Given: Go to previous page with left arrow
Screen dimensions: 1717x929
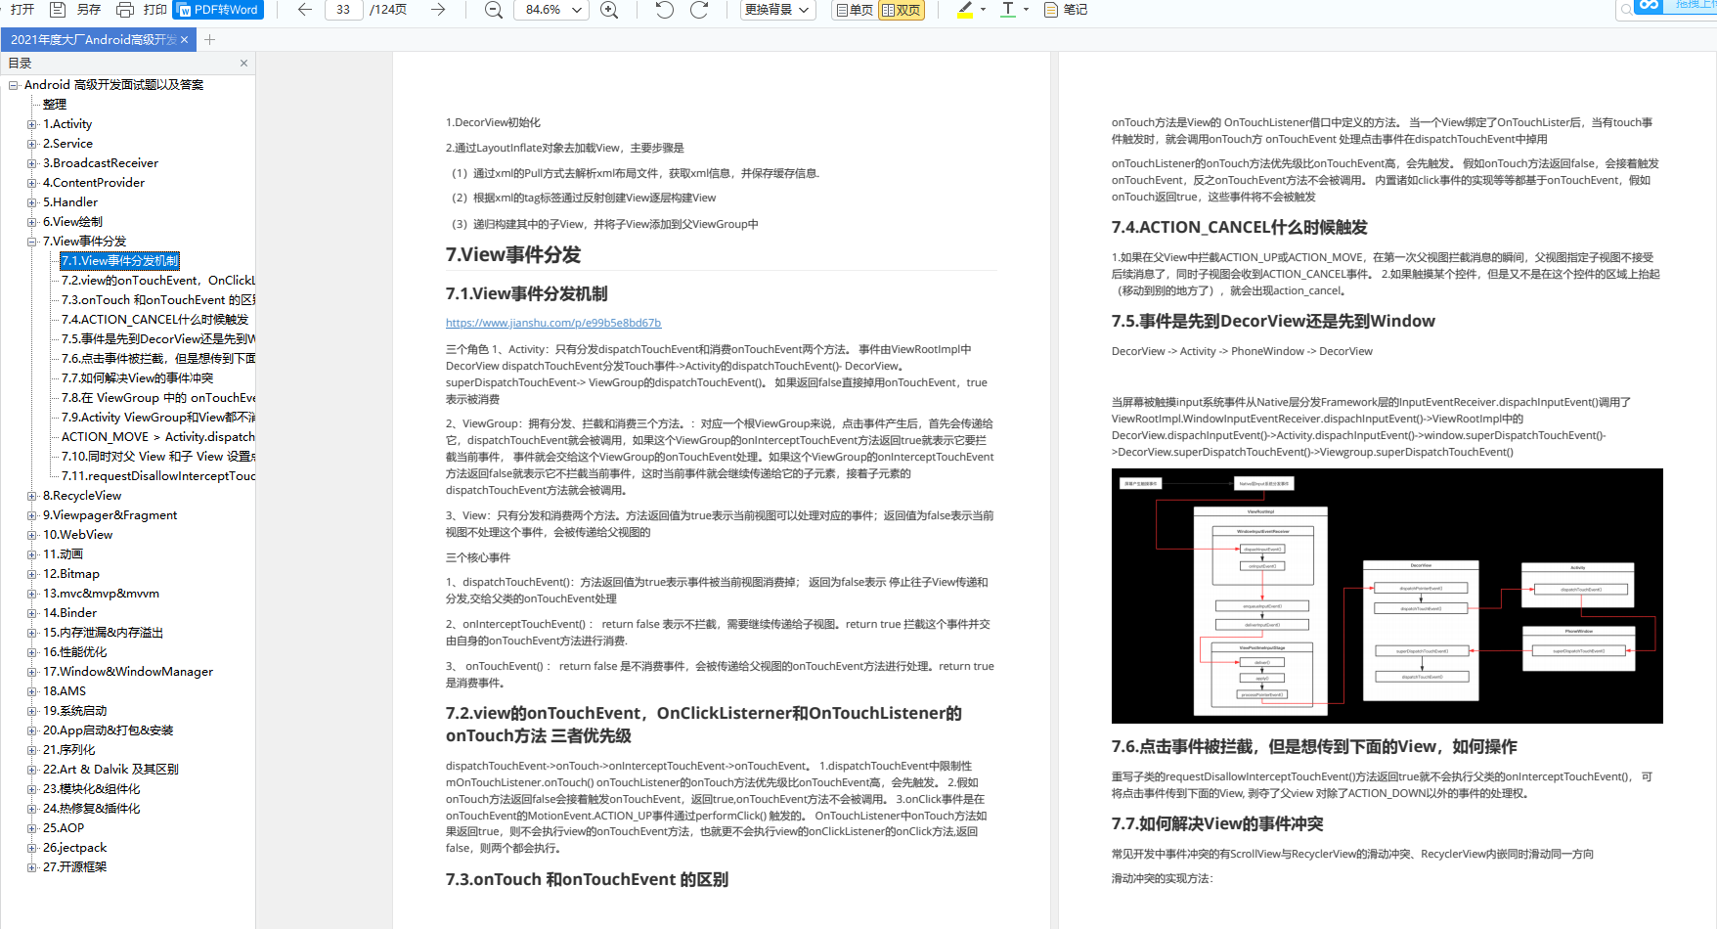Looking at the screenshot, I should (305, 10).
